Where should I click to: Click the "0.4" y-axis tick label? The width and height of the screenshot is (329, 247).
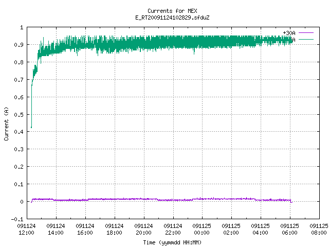[19, 132]
